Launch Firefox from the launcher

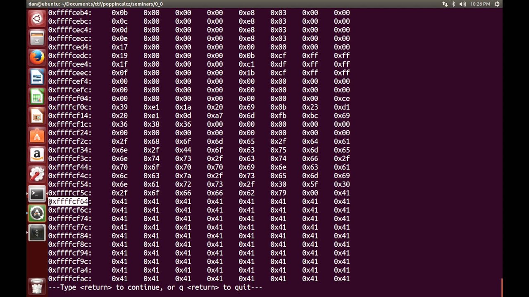(37, 57)
